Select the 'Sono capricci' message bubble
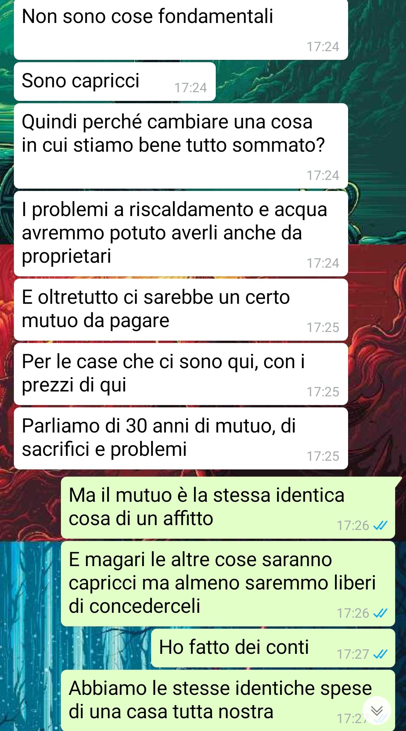 pyautogui.click(x=115, y=81)
